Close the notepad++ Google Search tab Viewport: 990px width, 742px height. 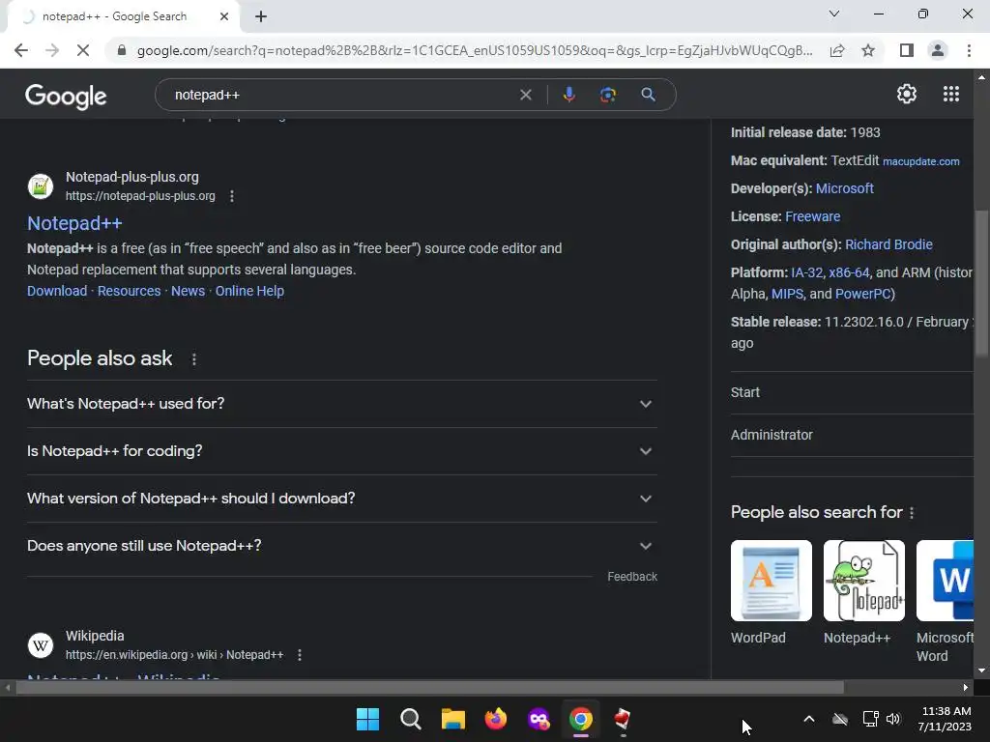pyautogui.click(x=224, y=16)
